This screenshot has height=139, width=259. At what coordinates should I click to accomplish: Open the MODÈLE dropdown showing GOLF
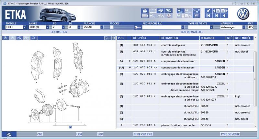coord(25,27)
